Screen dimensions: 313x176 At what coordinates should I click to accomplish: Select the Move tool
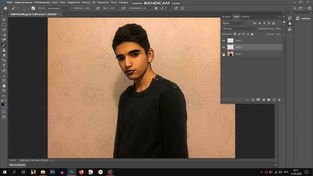[x=4, y=20]
